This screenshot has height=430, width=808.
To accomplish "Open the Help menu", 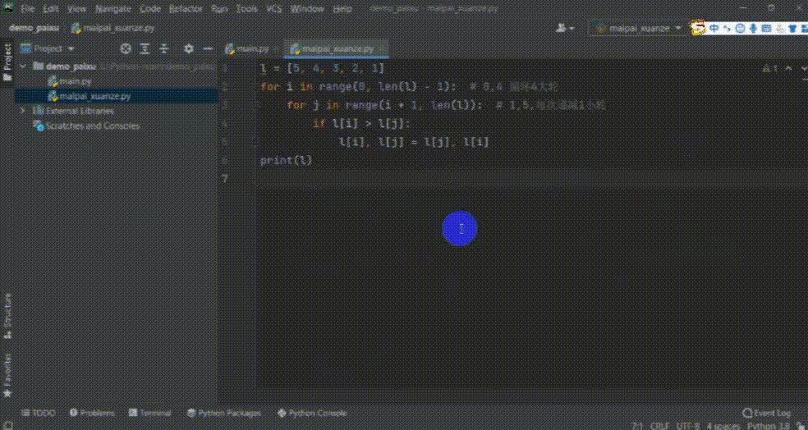I will pos(342,9).
